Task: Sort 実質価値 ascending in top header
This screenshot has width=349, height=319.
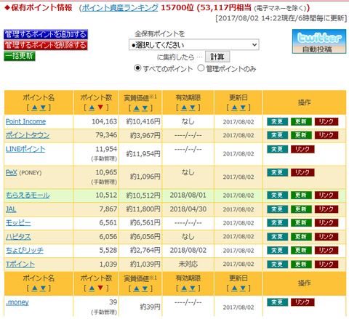Action: click(x=137, y=108)
